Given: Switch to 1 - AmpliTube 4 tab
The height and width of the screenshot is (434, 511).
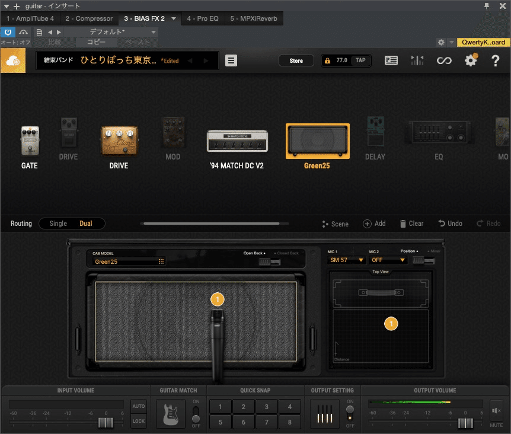Looking at the screenshot, I should [30, 18].
